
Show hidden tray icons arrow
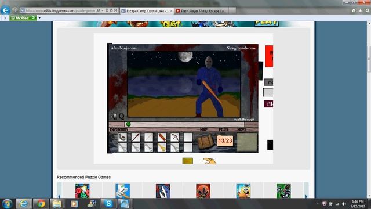coord(318,204)
